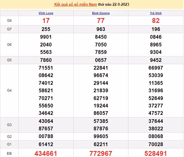Click the G8 number 77
This screenshot has height=157, width=184.
(101, 21)
